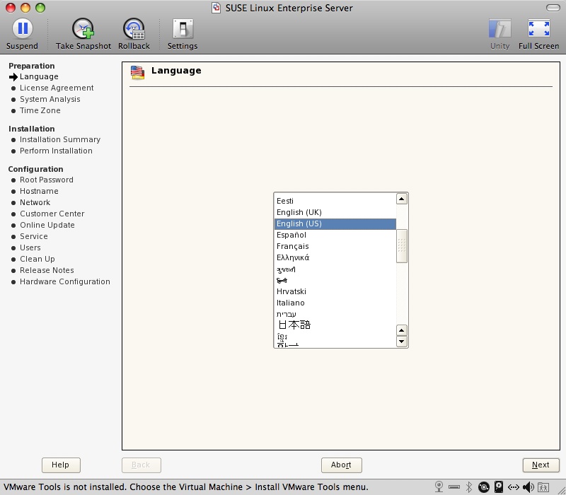The image size is (566, 495).
Task: Click Release Notes step in sidebar
Action: point(47,270)
